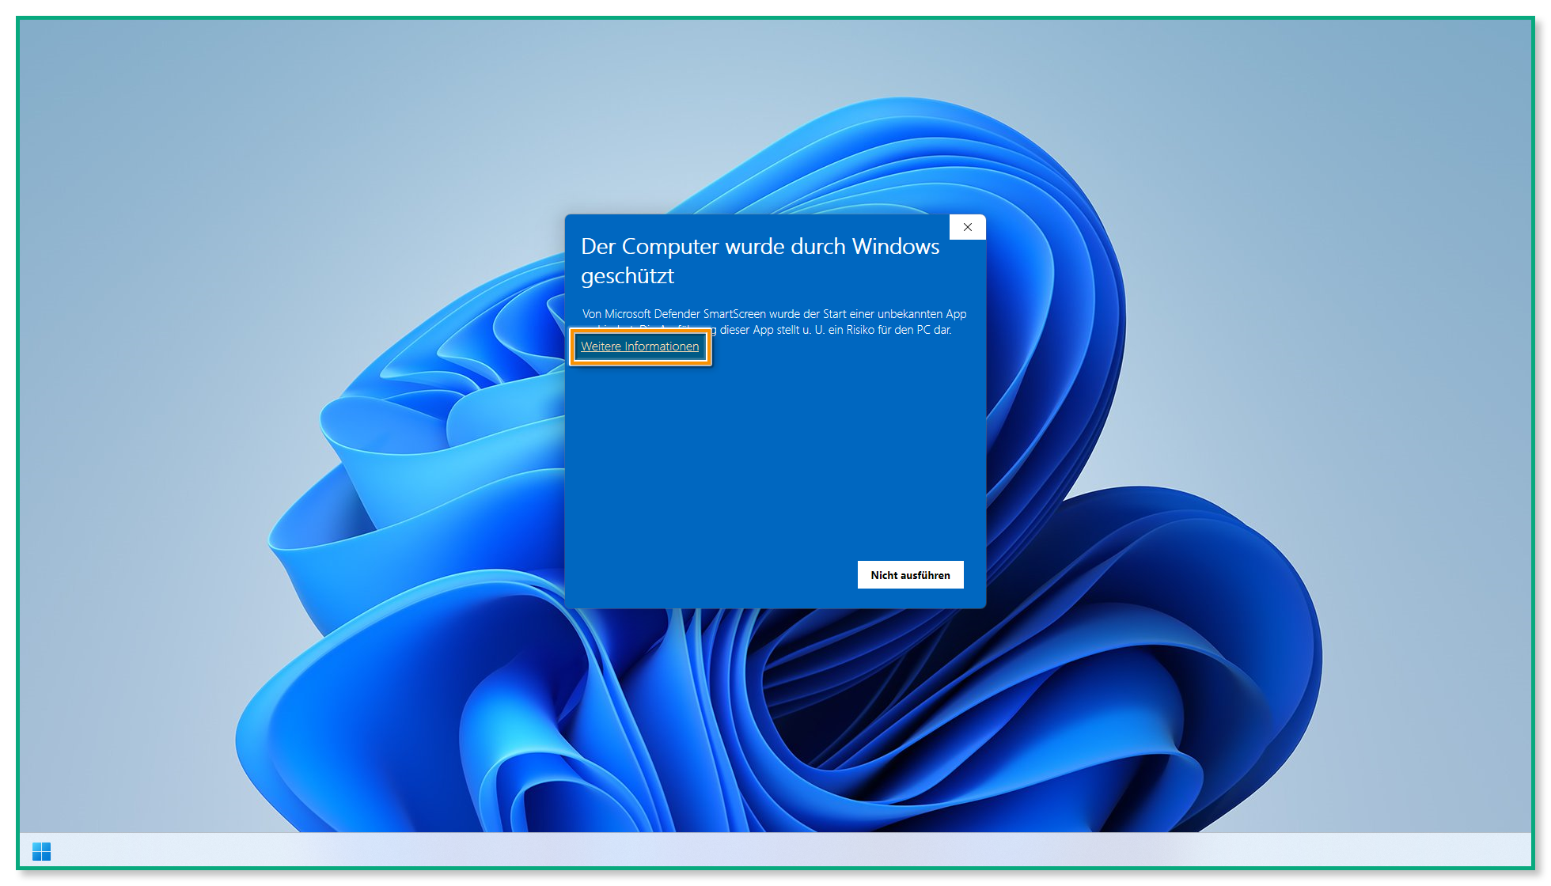Close the SmartScreen dialog with X

point(967,227)
